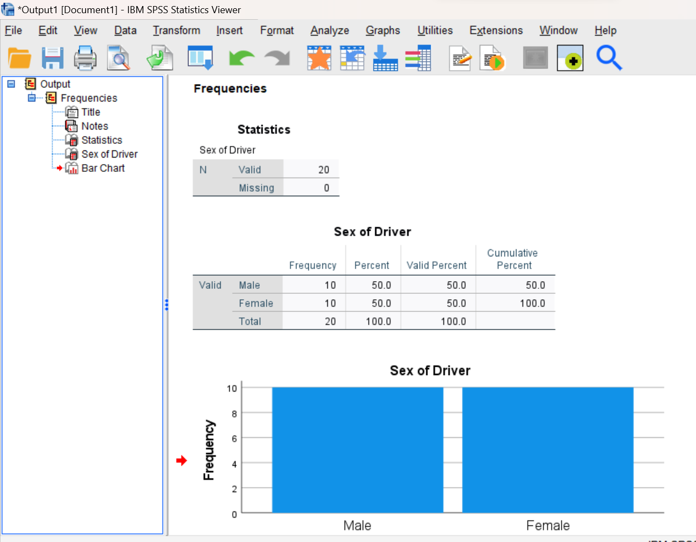696x542 pixels.
Task: Click the Sex of Driver bar chart title
Action: [430, 371]
